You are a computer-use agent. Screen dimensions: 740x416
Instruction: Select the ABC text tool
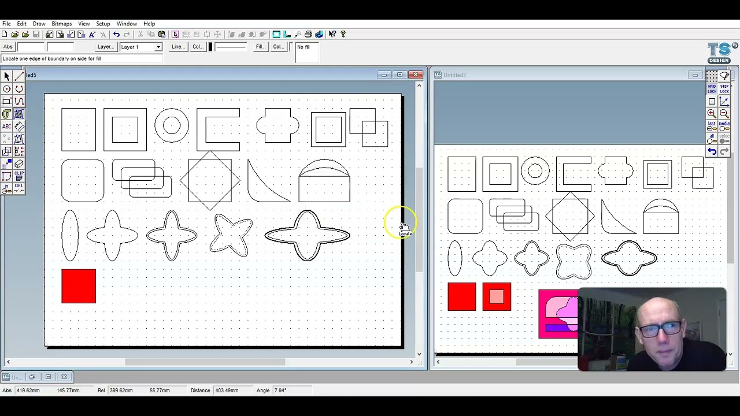pos(7,127)
